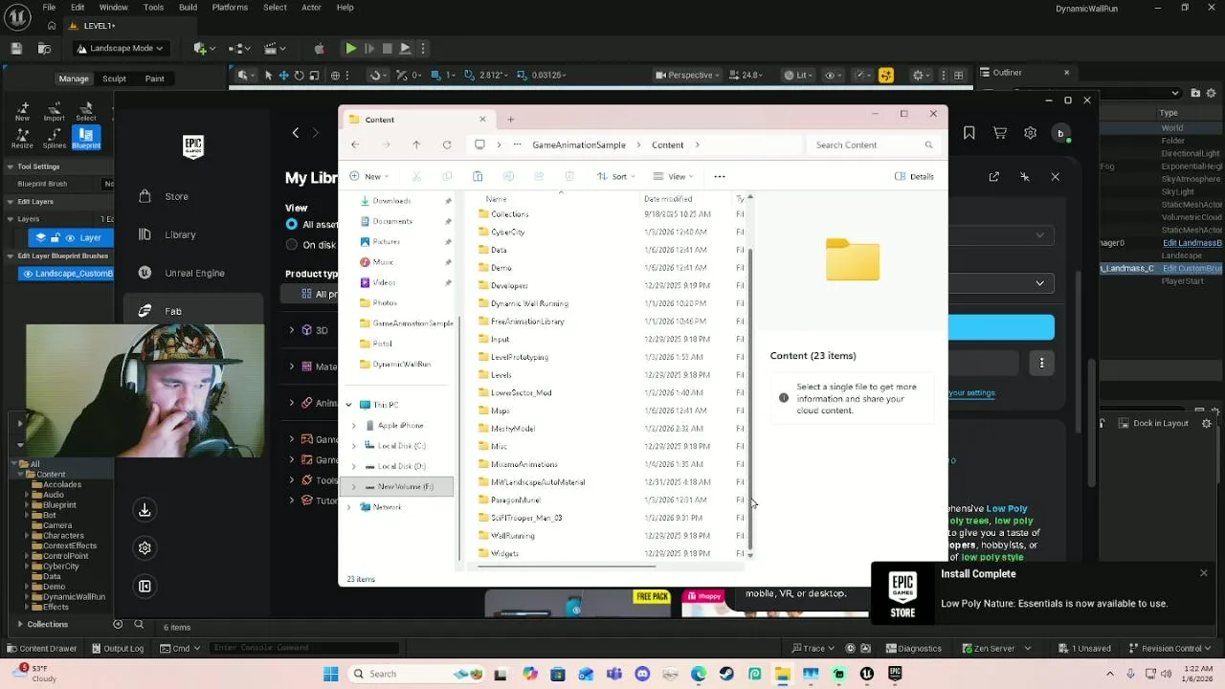Open the File menu
Viewport: 1225px width, 689px height.
tap(49, 7)
